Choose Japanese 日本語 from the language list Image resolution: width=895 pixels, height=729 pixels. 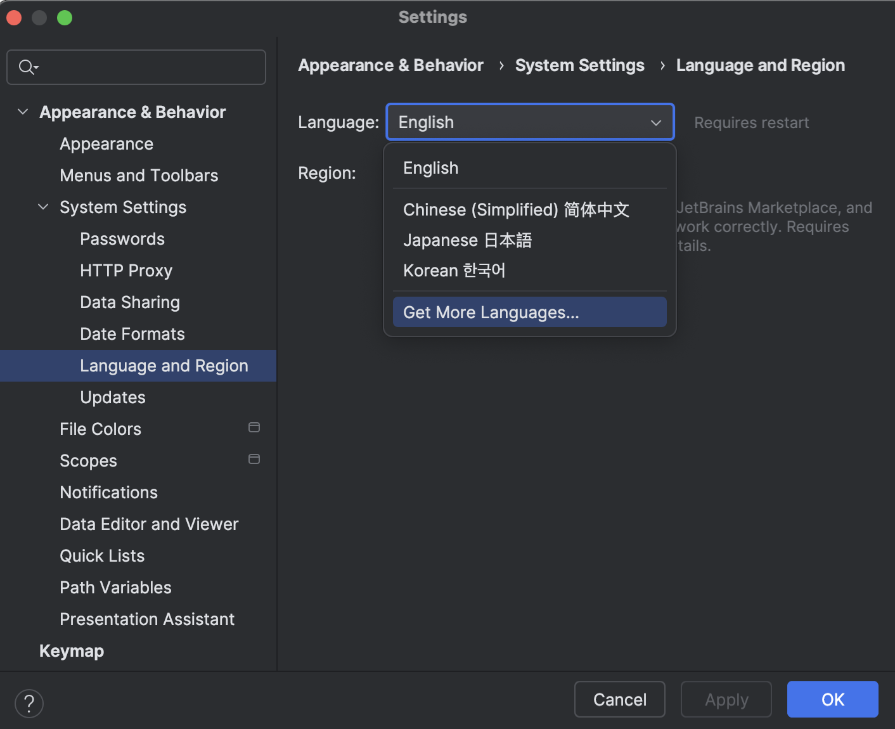tap(467, 240)
